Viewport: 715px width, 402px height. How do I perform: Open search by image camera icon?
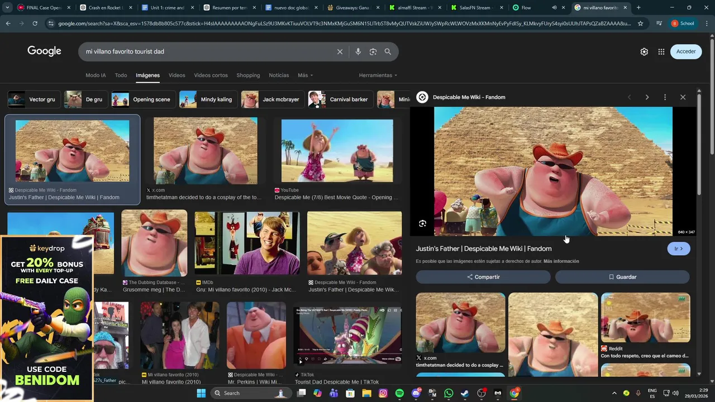tap(373, 51)
